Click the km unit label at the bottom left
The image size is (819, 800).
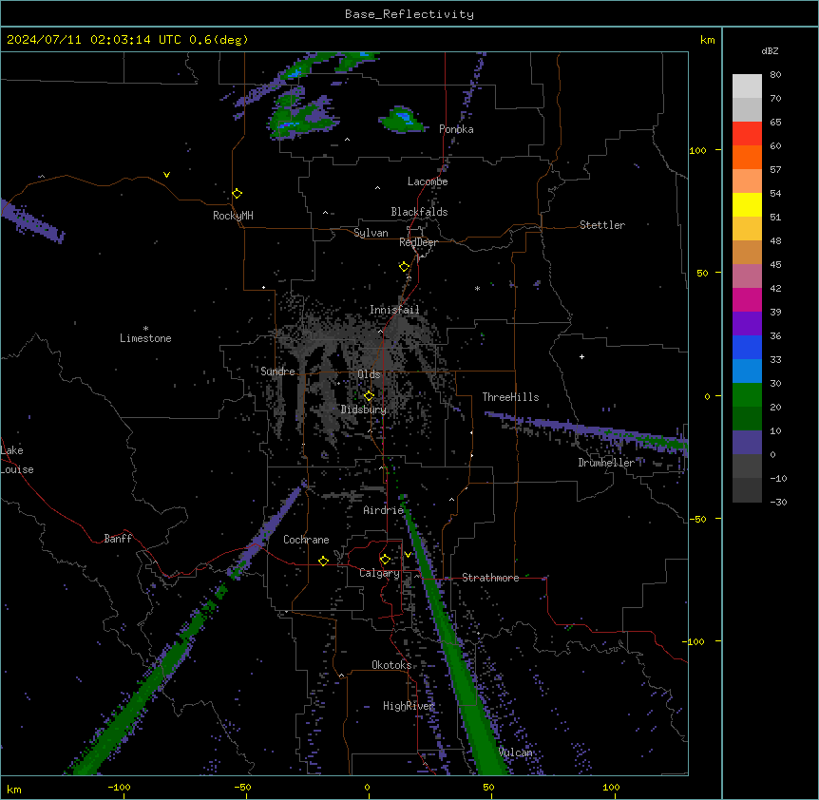(13, 790)
